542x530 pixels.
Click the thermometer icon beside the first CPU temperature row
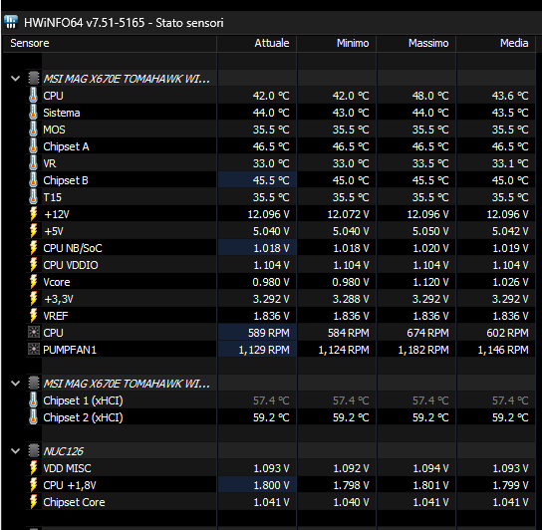pyautogui.click(x=33, y=96)
